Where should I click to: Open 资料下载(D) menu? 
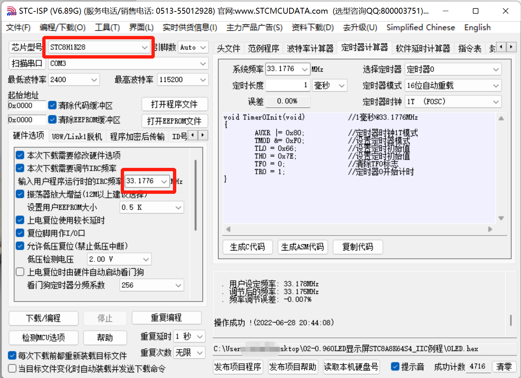click(313, 27)
